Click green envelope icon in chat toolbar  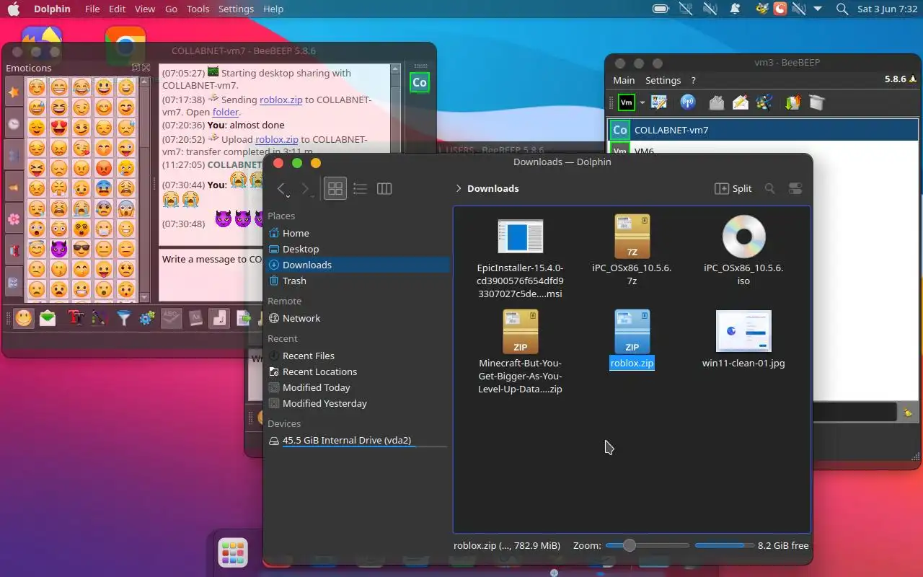point(48,317)
